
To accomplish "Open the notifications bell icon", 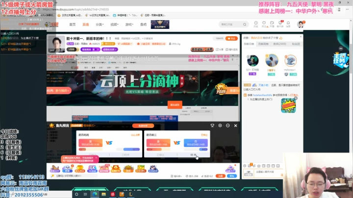I will pyautogui.click(x=288, y=24).
